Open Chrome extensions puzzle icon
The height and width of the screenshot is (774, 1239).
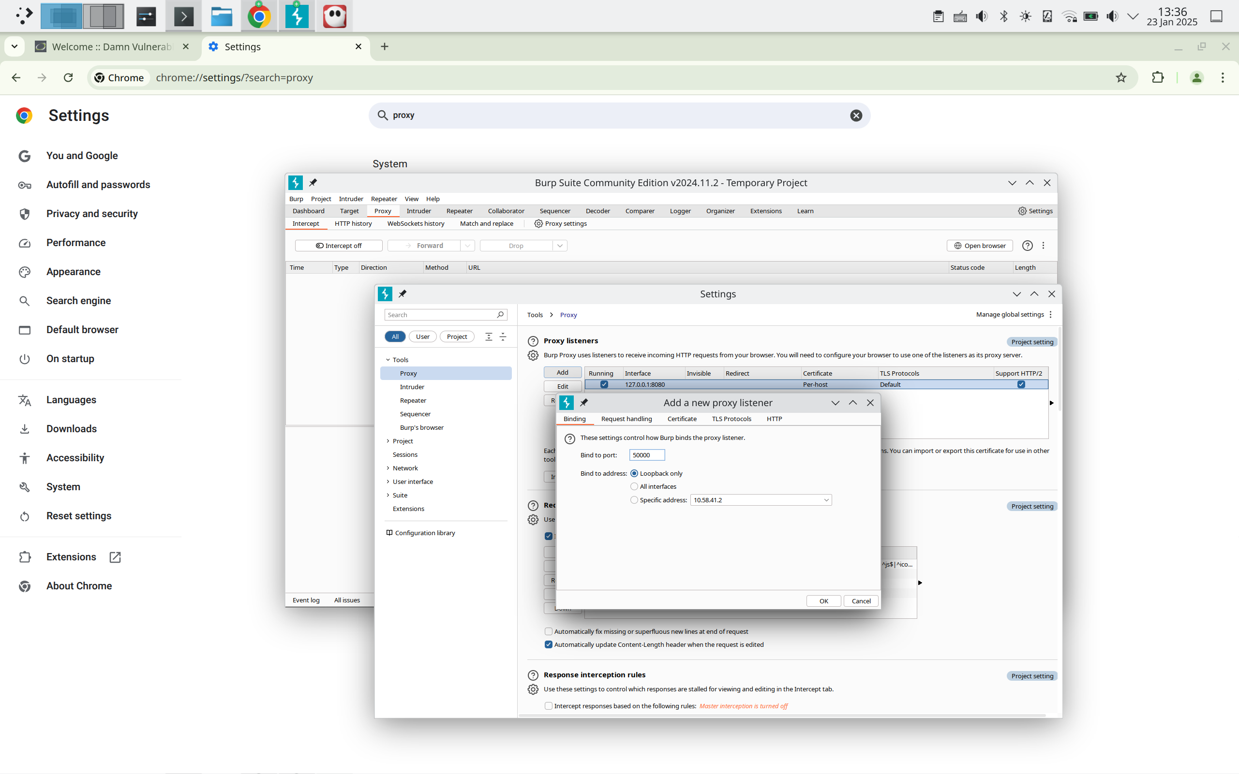coord(1158,78)
